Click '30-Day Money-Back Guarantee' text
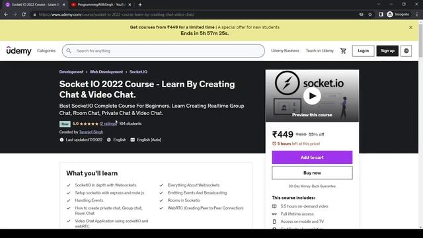This screenshot has height=238, width=423. (312, 186)
